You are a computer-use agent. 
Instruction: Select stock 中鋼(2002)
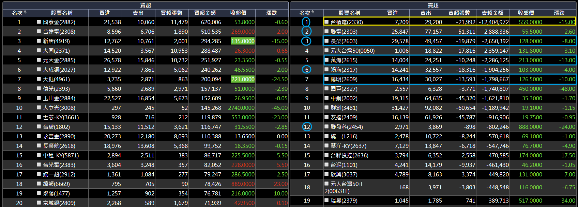point(344,98)
